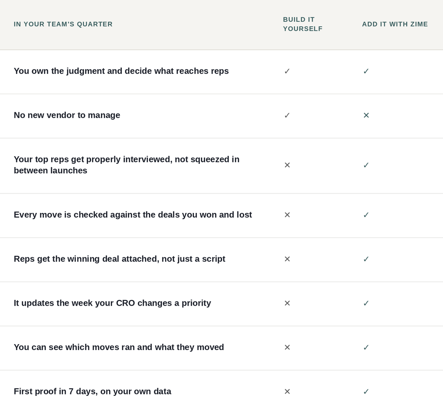Click Build It Yourself cross for 'winning deal attached' row

pyautogui.click(x=287, y=259)
